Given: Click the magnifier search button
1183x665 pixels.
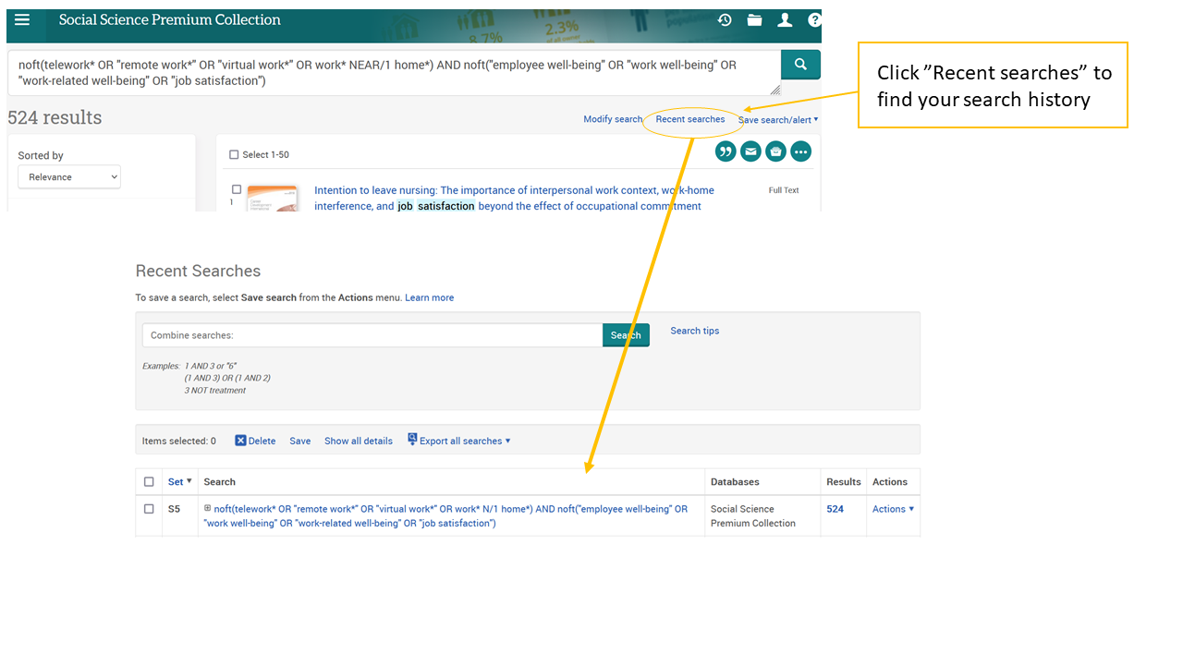Looking at the screenshot, I should (x=800, y=65).
